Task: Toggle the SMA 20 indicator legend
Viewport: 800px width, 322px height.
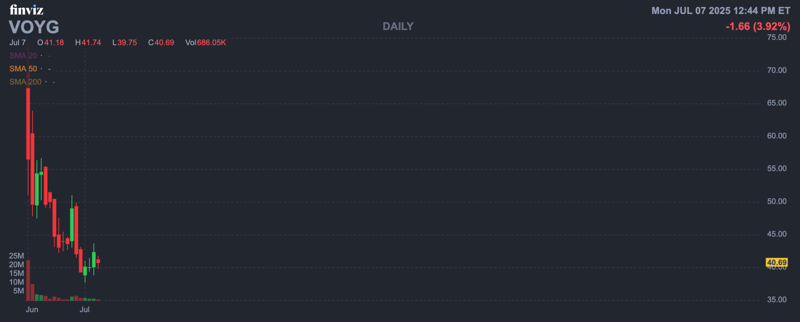Action: click(23, 56)
